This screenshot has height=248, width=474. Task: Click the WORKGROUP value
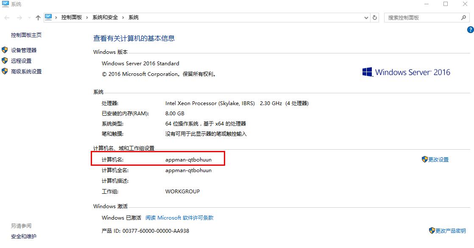tap(183, 192)
